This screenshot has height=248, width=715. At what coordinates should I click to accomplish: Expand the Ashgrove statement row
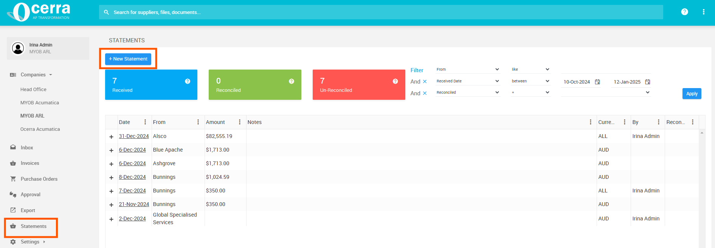click(111, 164)
